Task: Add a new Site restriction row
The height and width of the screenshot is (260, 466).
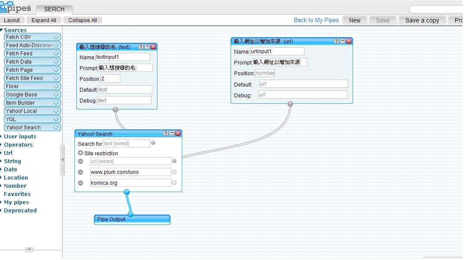Action: pos(80,153)
